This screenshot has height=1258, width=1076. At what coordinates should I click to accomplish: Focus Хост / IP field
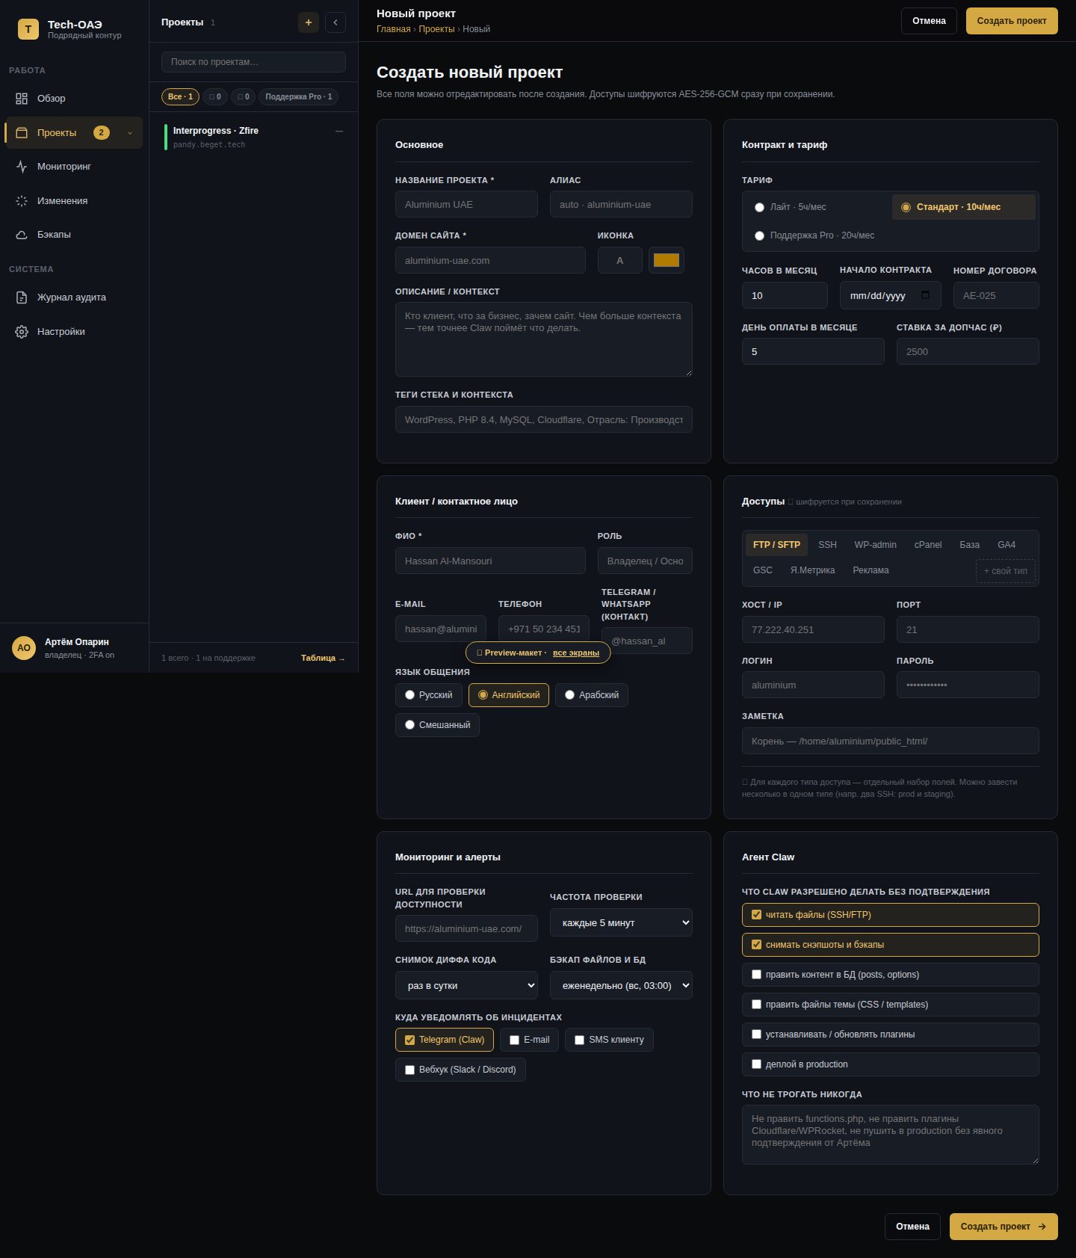tap(813, 629)
